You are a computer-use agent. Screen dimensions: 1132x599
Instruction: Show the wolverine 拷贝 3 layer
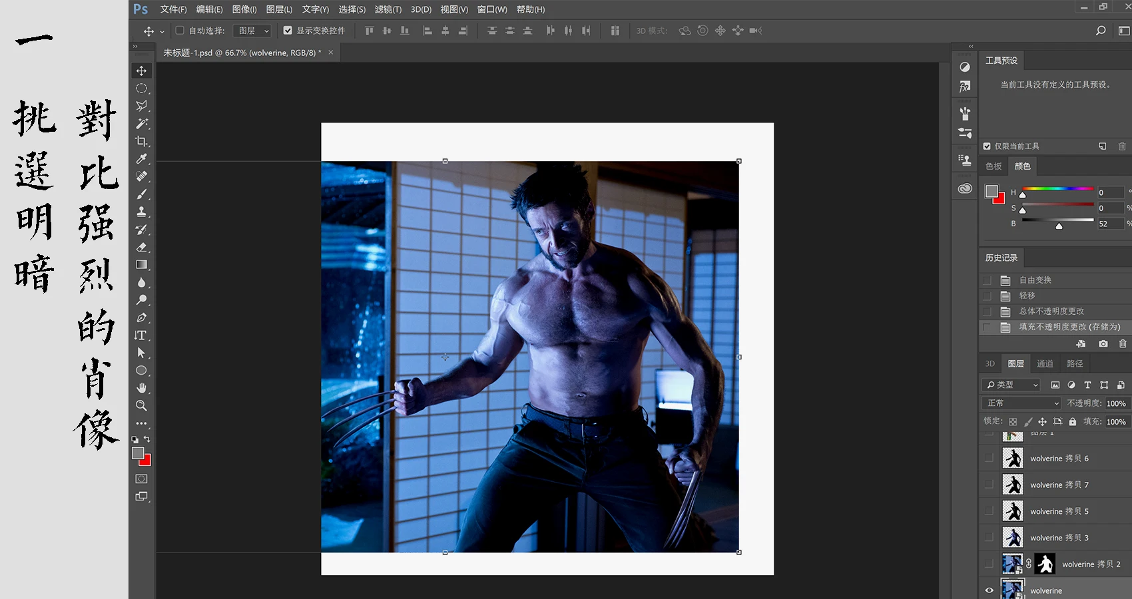click(x=989, y=537)
